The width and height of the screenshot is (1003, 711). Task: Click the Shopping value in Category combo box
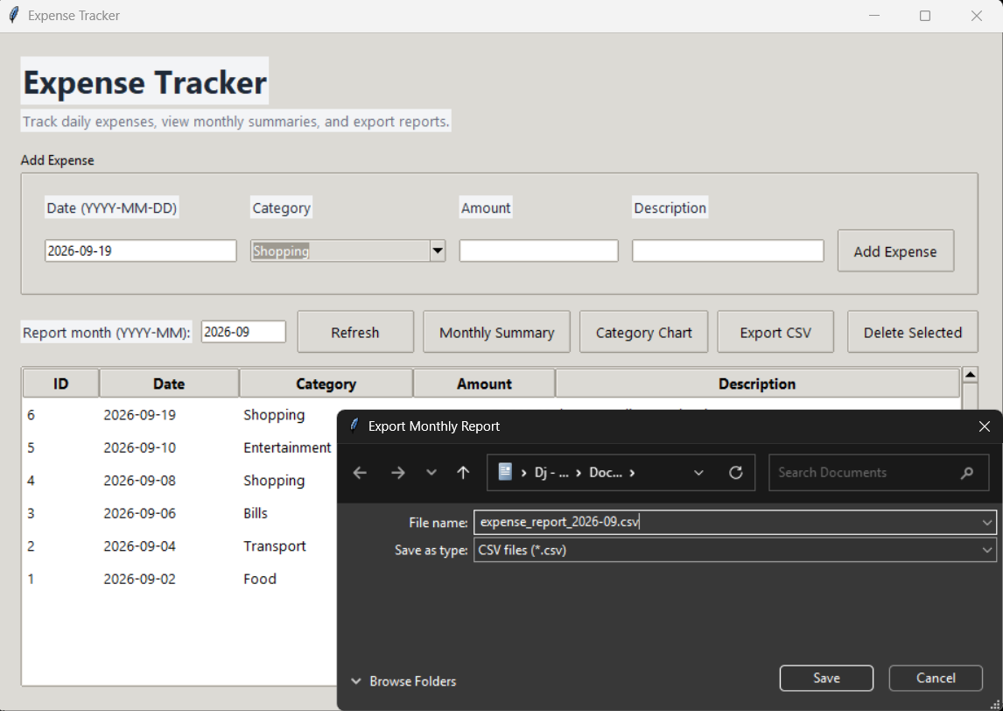[x=281, y=251]
